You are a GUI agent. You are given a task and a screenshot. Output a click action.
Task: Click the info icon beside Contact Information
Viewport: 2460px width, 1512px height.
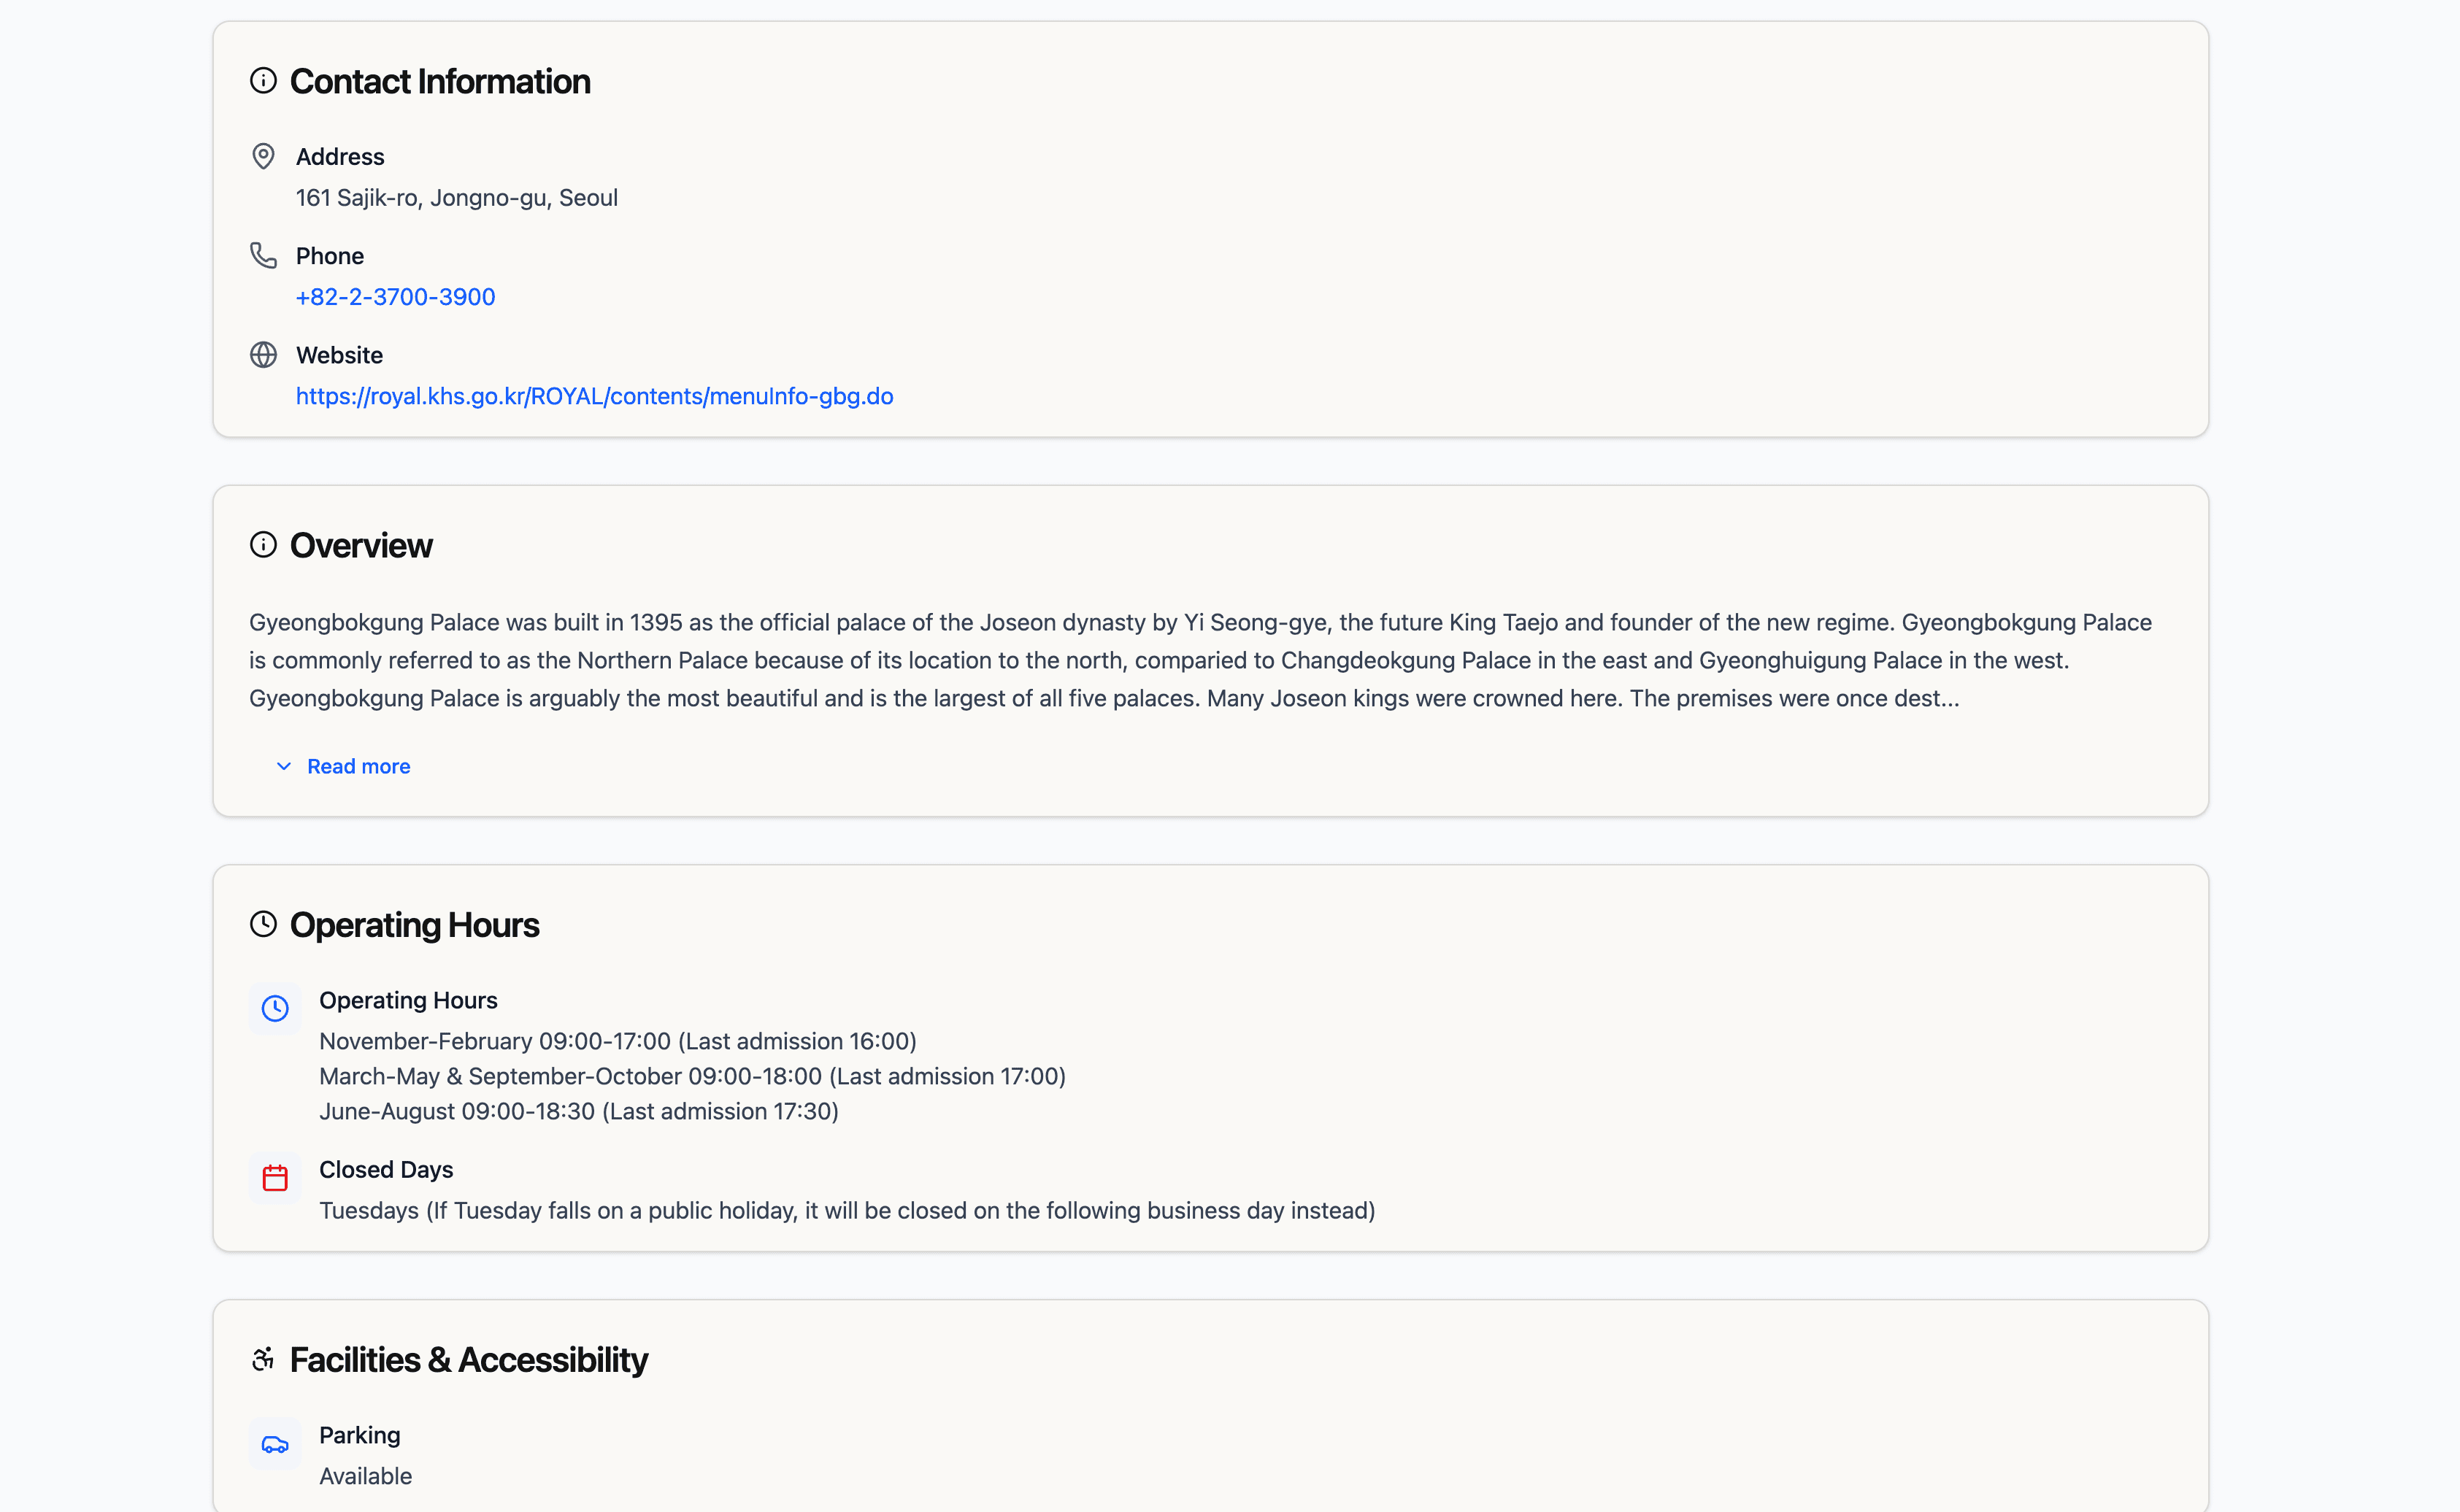263,81
